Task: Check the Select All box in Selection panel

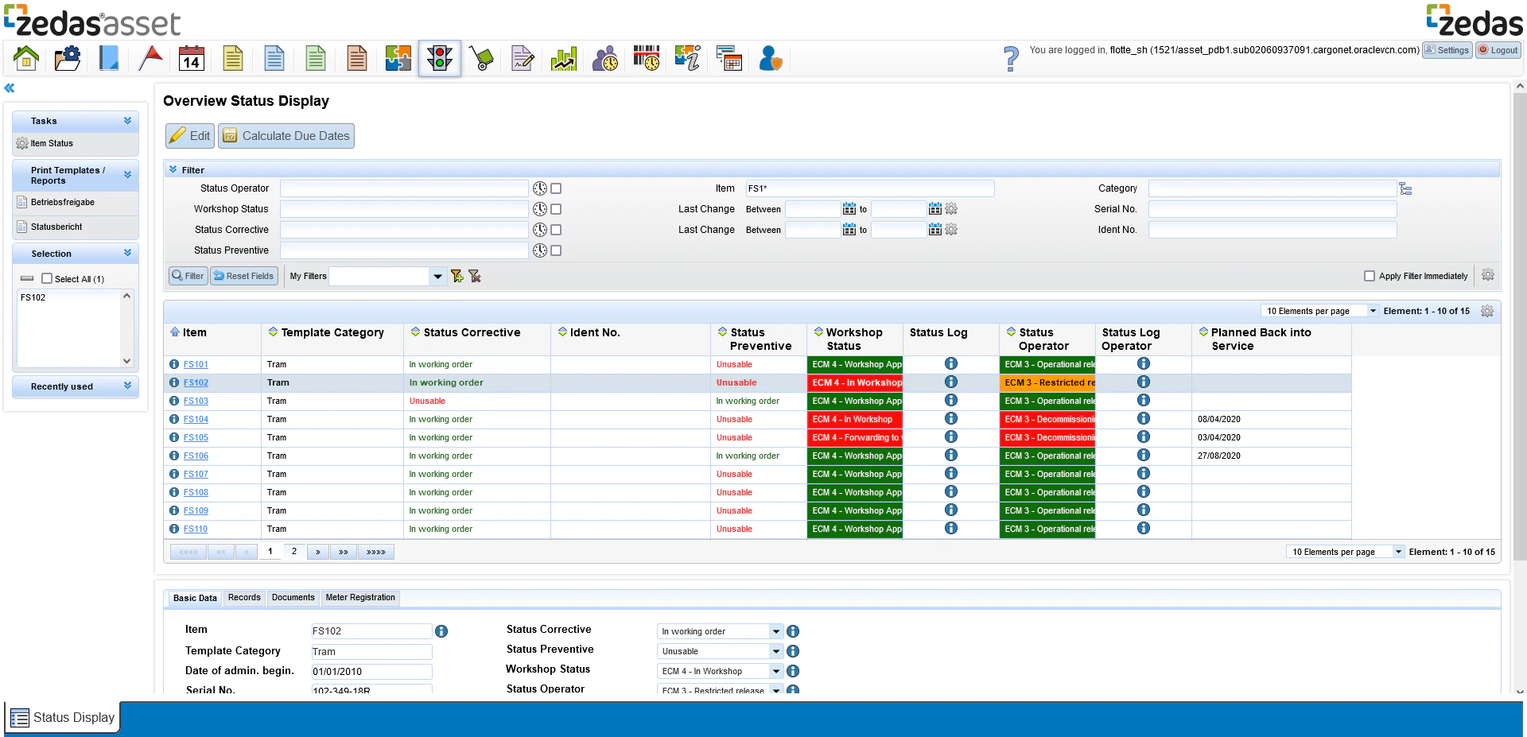Action: (x=47, y=279)
